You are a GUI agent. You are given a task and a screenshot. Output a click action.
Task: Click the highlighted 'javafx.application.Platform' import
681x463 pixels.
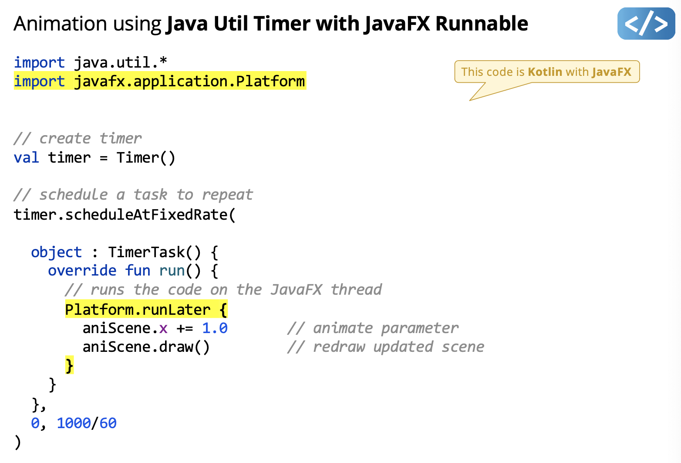pyautogui.click(x=189, y=81)
